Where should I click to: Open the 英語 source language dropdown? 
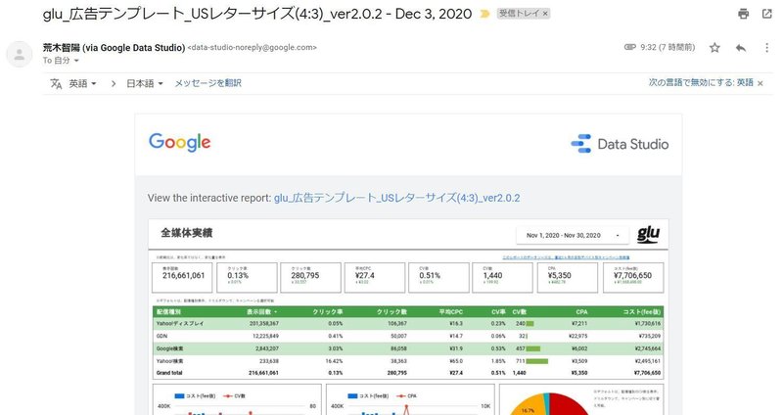(83, 83)
